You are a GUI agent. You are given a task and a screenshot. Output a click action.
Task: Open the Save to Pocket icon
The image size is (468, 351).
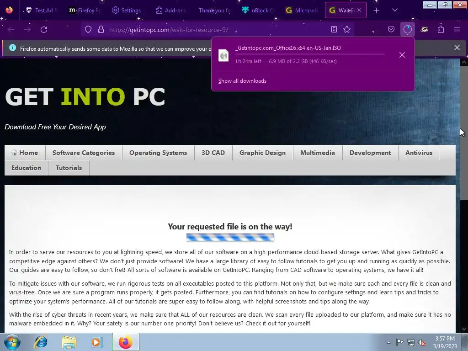(x=391, y=29)
